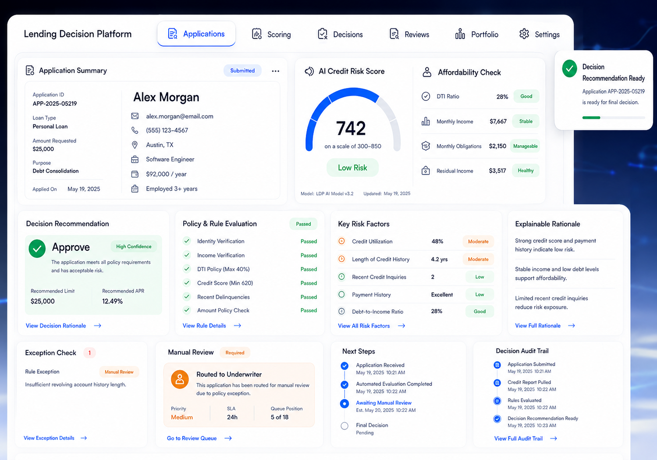Click the Manual Review Required badge

[x=235, y=353]
